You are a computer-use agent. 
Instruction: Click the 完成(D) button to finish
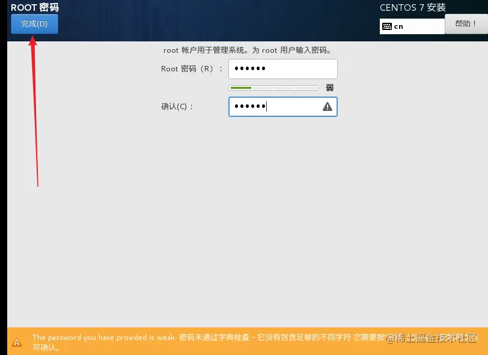pyautogui.click(x=34, y=23)
